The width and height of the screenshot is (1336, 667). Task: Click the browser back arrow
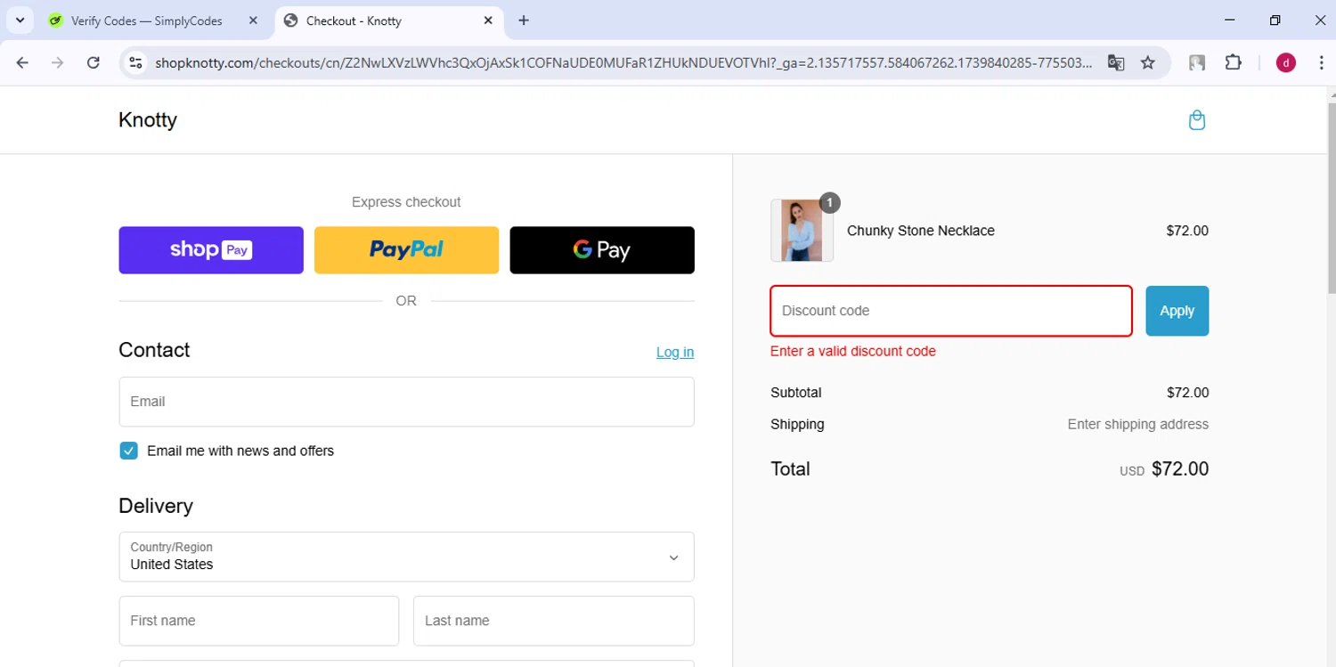(23, 62)
